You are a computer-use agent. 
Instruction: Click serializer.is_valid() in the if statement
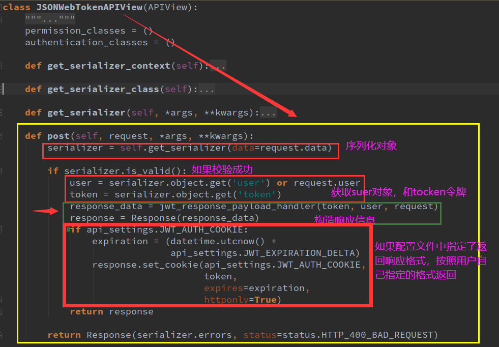[123, 171]
